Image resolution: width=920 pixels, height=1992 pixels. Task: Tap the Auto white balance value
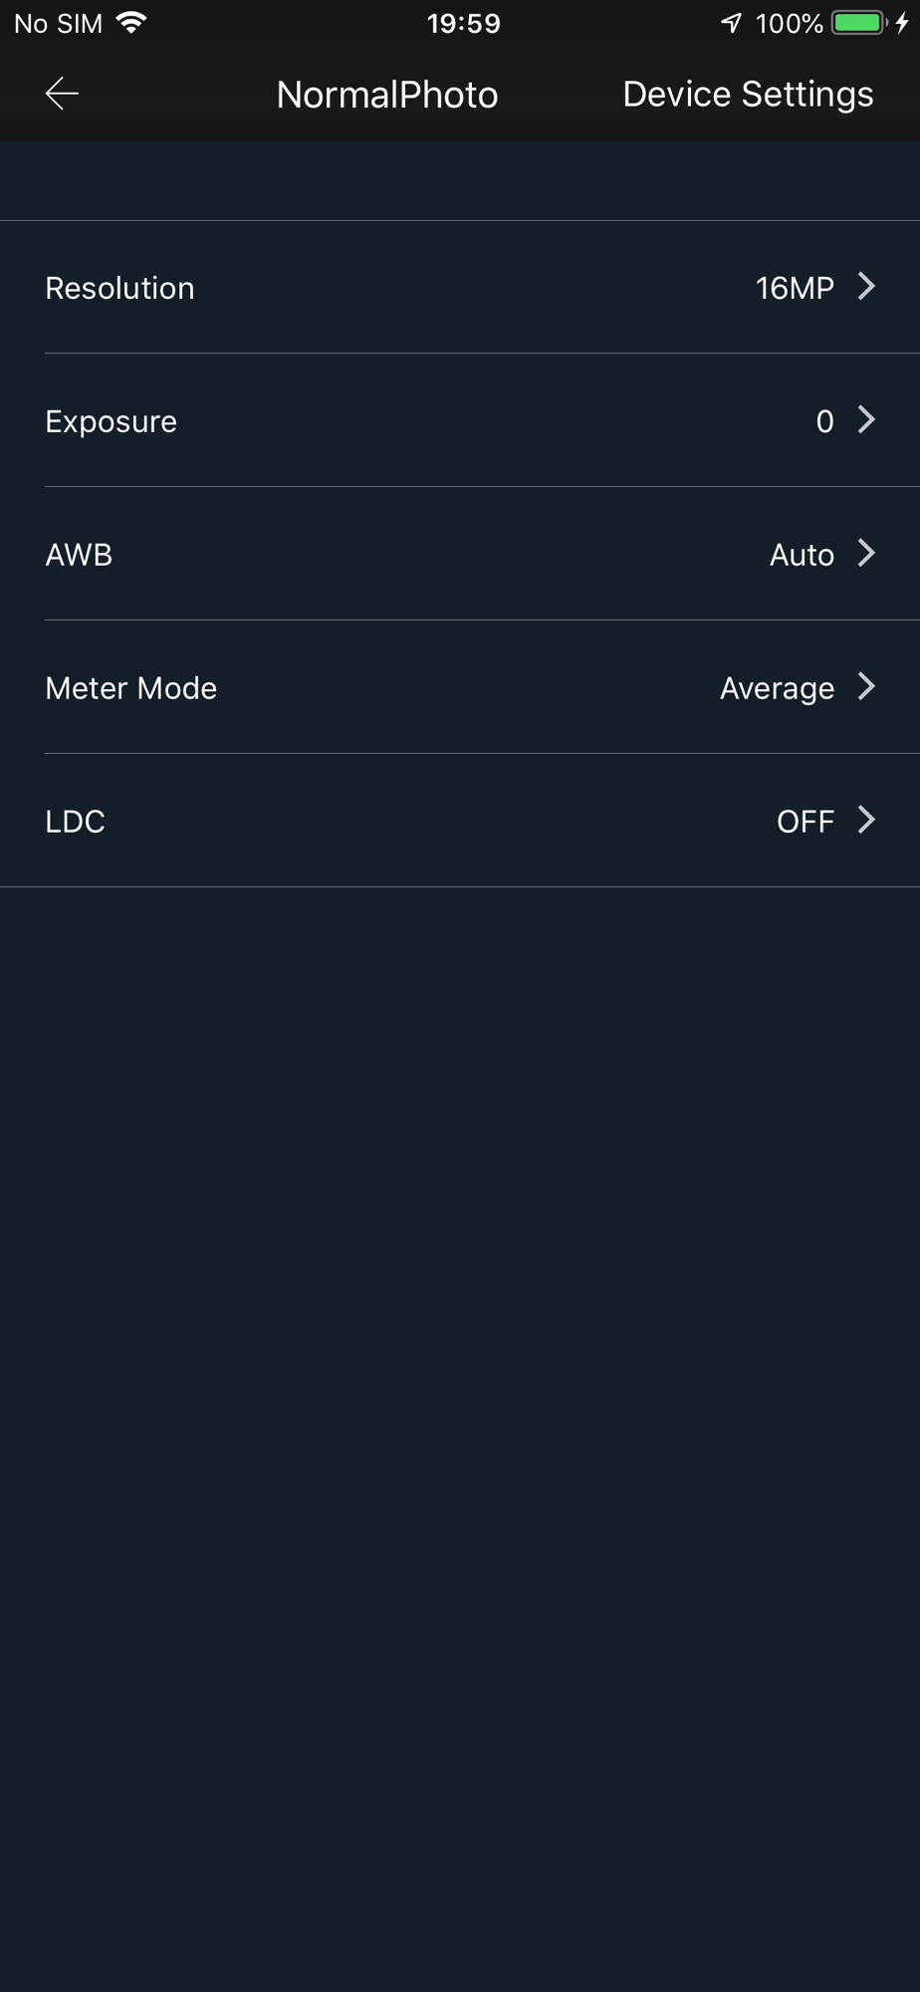click(x=802, y=555)
